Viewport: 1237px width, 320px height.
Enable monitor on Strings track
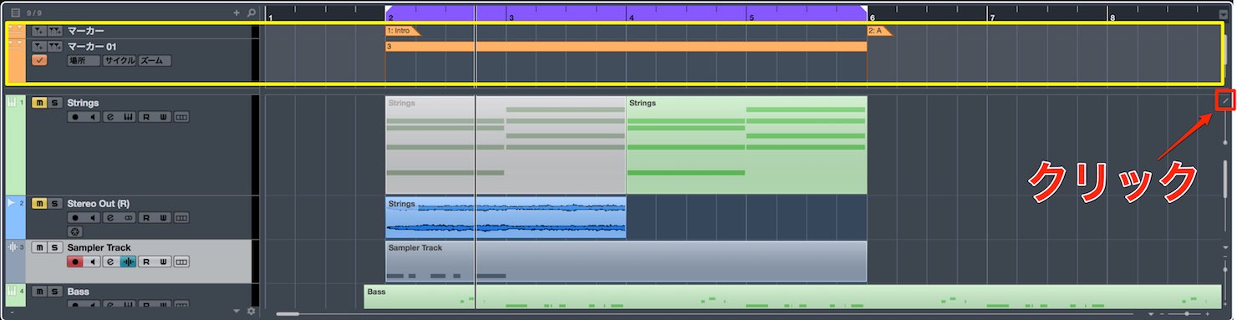coord(93,117)
